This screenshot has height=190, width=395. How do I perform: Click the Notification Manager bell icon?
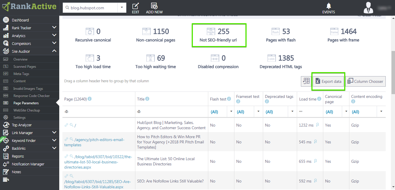pyautogui.click(x=6, y=164)
